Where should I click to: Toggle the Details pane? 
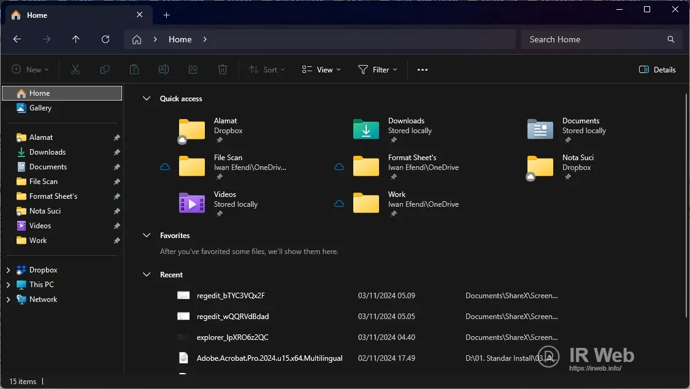657,70
